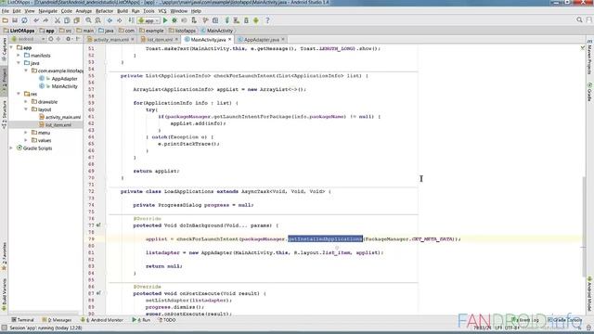Viewport: 594px width, 334px height.
Task: Toggle the Favorites side panel
Action: [4, 257]
